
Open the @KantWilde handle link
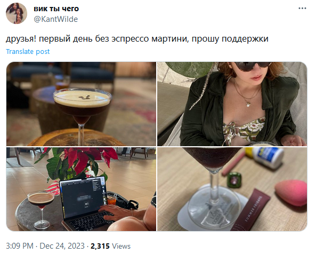[55, 19]
